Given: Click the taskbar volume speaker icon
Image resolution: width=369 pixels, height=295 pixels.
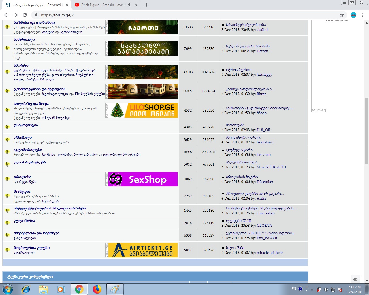Looking at the screenshot, I should [x=326, y=290].
